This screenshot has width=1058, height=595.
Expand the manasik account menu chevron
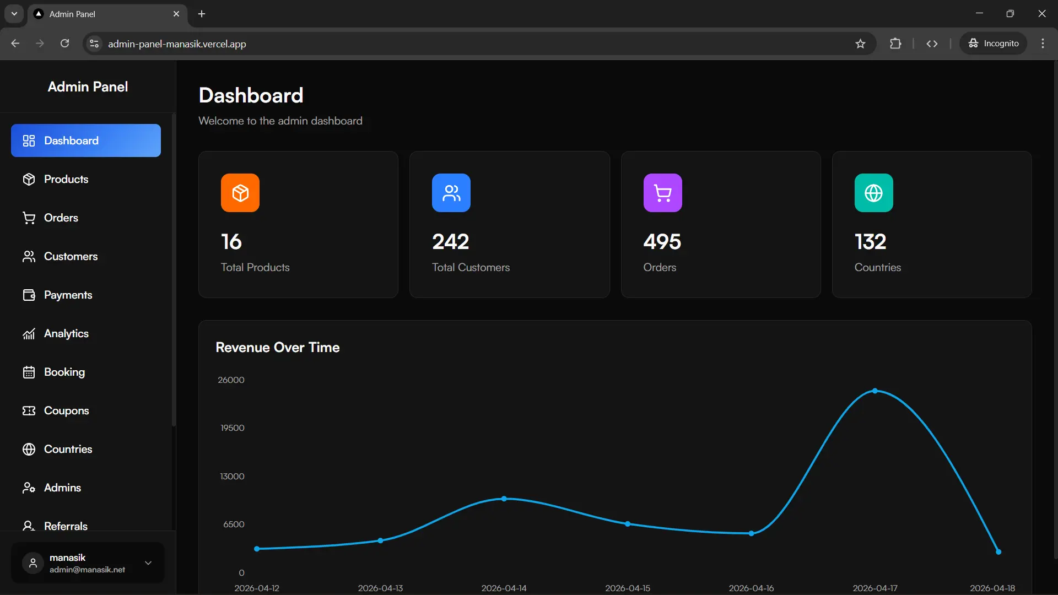click(x=148, y=563)
